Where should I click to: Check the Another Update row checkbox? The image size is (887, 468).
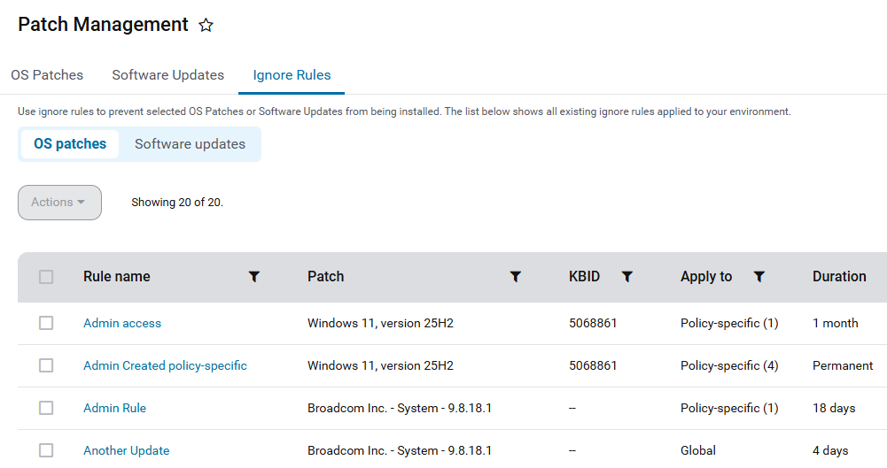point(46,450)
